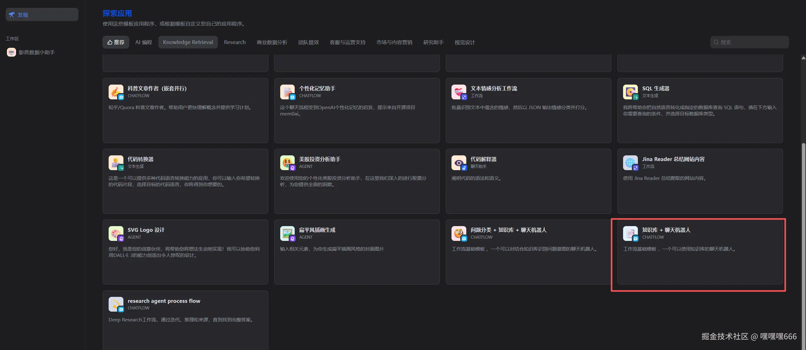Click the 代码解释器 eye icon
806x350 pixels.
(x=459, y=163)
